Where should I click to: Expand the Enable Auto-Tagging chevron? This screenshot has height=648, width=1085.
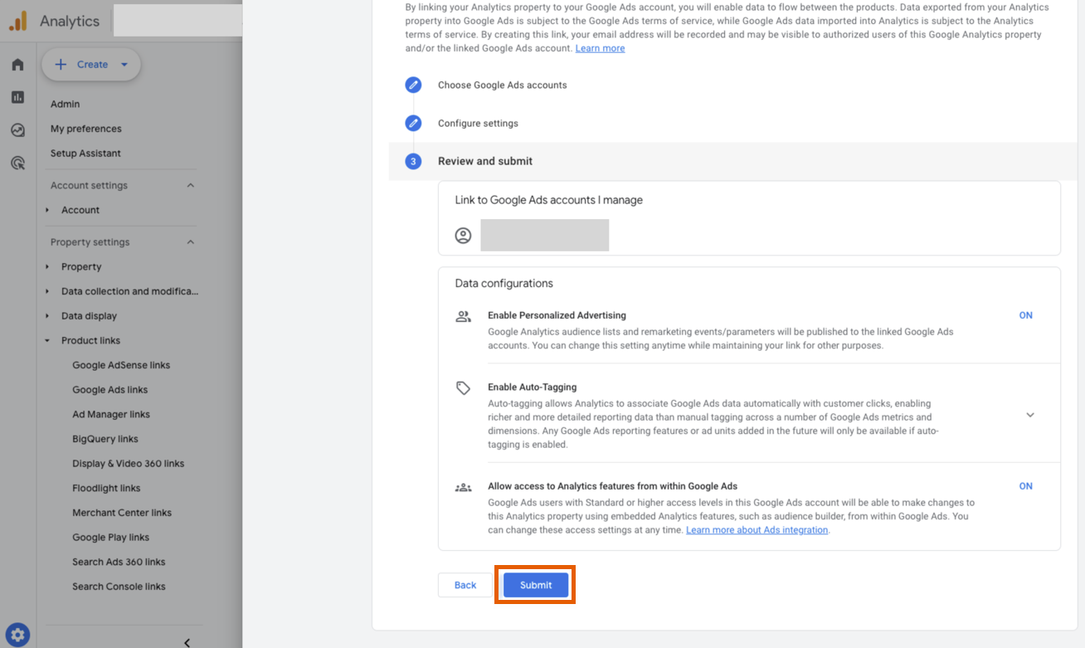pyautogui.click(x=1030, y=415)
